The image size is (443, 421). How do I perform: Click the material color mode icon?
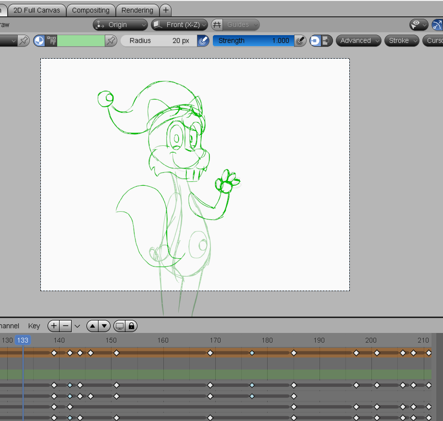click(x=39, y=41)
